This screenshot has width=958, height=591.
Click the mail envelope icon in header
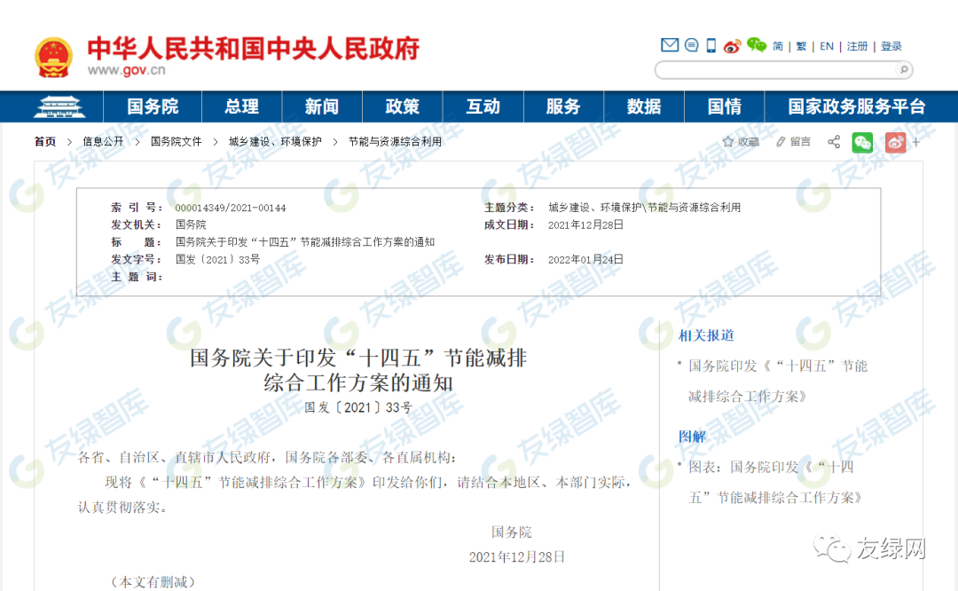(670, 45)
